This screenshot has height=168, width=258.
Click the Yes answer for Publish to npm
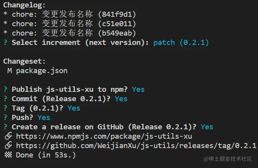(138, 89)
